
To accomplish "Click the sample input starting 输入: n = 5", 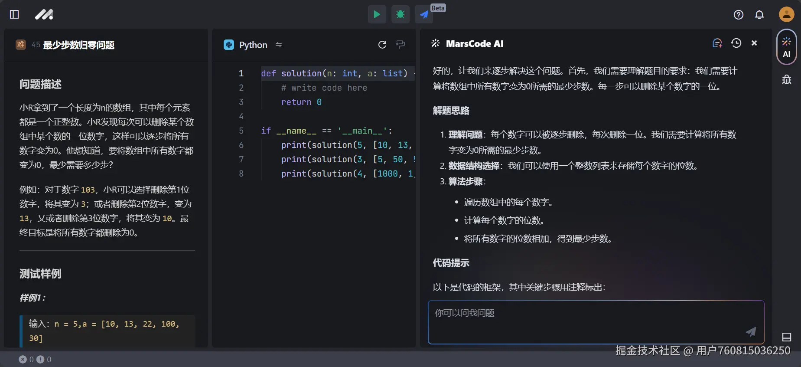I will [107, 331].
